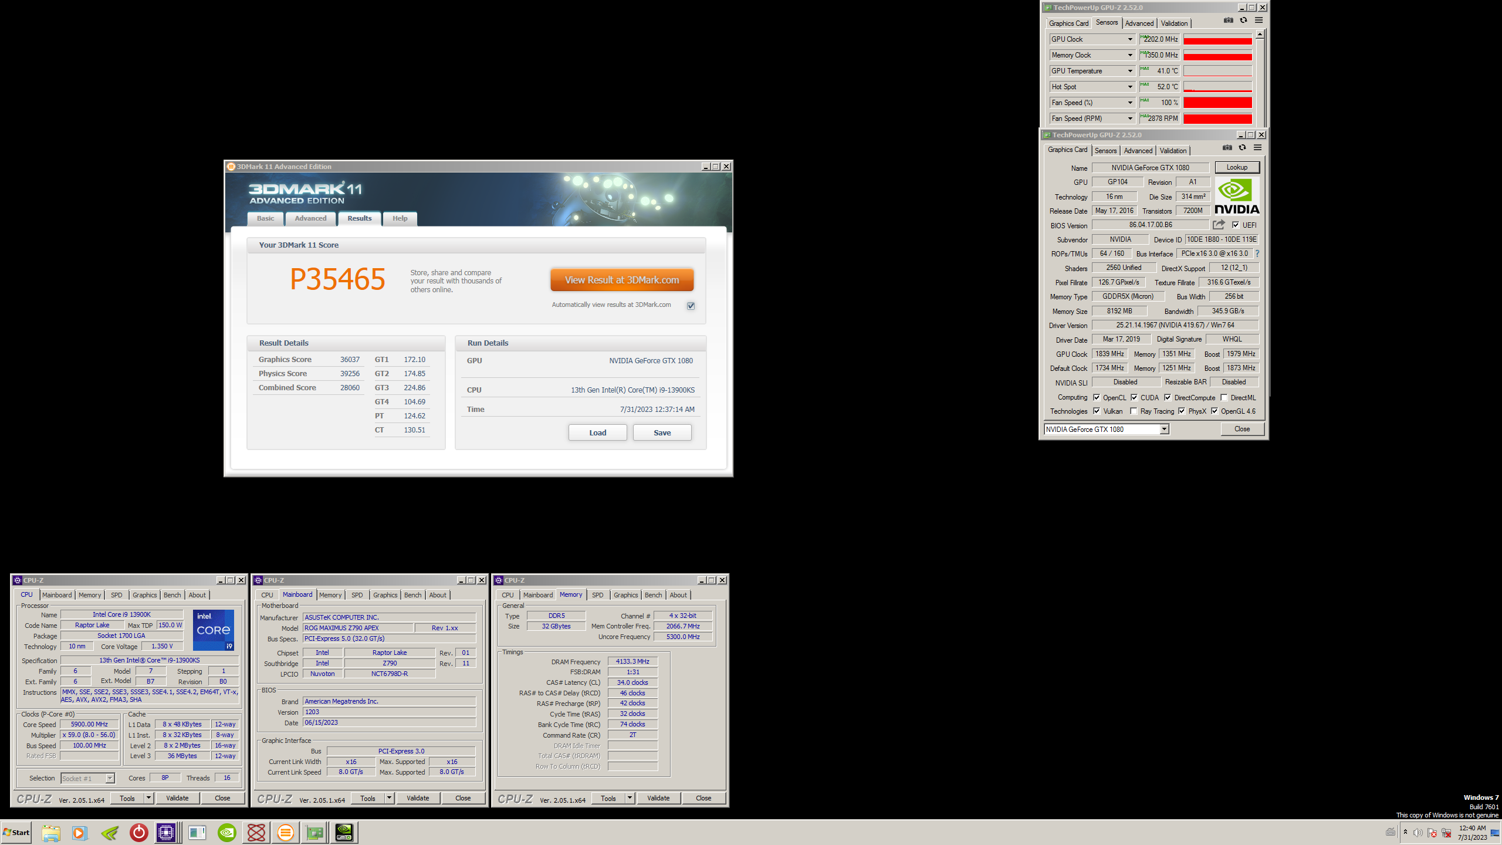The height and width of the screenshot is (845, 1502).
Task: Switch to 3DMark 11 orange taskbar icon
Action: coord(285,832)
